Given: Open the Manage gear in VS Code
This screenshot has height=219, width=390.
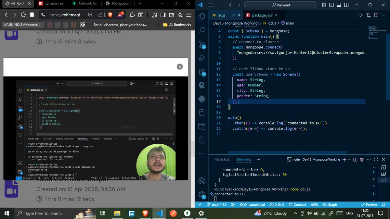Looking at the screenshot, I should pyautogui.click(x=202, y=194).
